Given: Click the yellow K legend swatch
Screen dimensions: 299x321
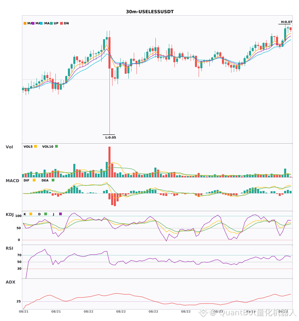Looking at the screenshot, I should [x=31, y=214].
